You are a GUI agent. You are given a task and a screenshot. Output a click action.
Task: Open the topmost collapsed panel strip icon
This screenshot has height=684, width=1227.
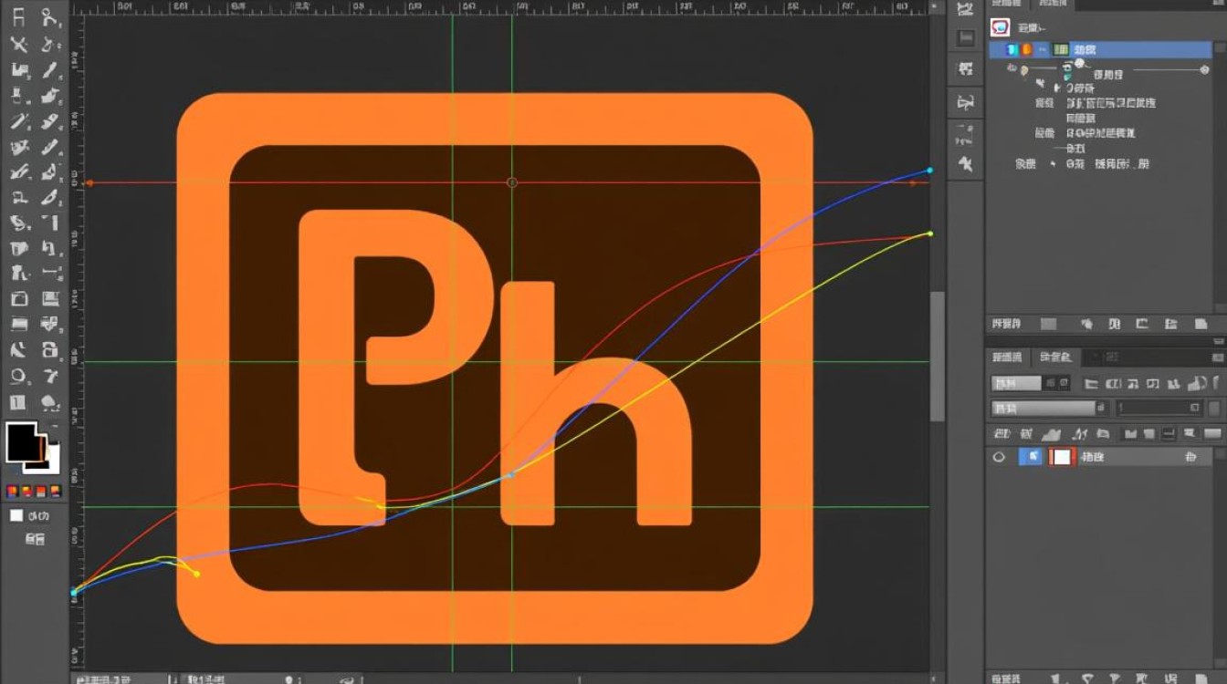[x=965, y=11]
